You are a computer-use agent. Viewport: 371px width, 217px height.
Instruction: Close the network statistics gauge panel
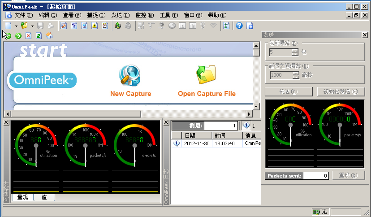[x=7, y=122]
